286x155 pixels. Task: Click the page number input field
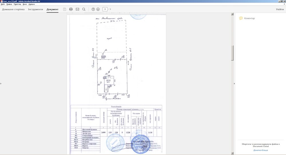point(105,9)
